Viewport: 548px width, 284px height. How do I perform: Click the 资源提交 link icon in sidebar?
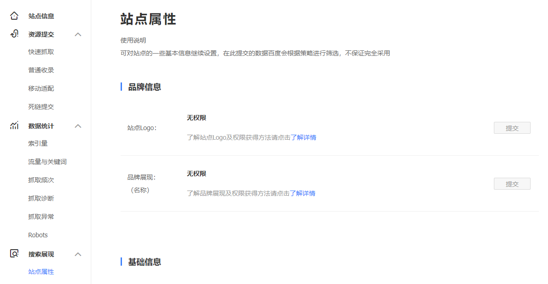click(x=14, y=34)
